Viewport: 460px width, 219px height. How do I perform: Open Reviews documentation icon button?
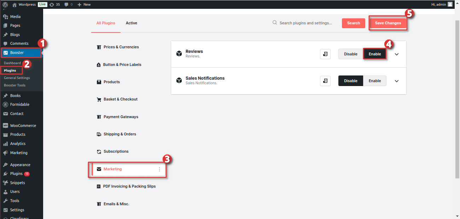325,54
